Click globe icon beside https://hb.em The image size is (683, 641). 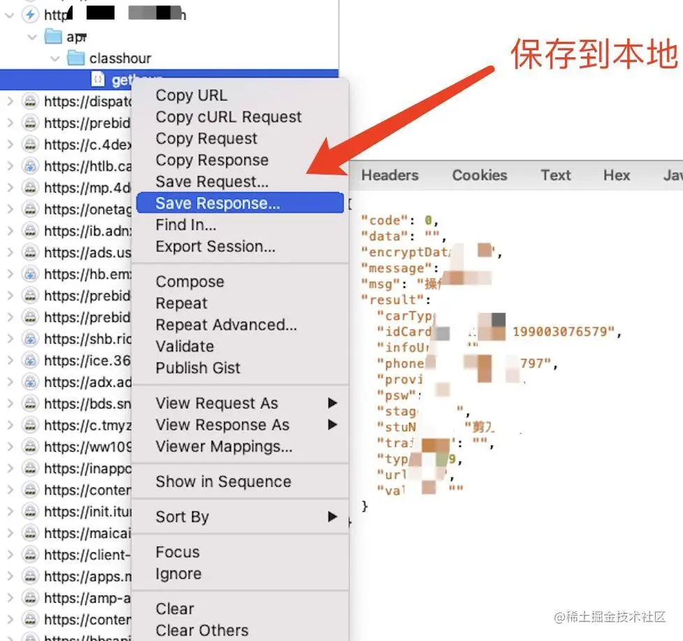click(x=30, y=274)
